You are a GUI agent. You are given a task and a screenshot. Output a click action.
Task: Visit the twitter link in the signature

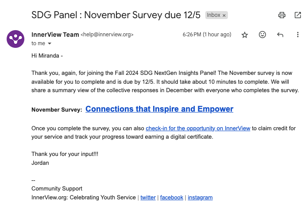(148, 198)
